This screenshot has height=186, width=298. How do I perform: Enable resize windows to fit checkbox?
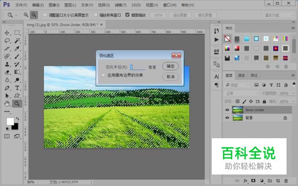pos(45,15)
